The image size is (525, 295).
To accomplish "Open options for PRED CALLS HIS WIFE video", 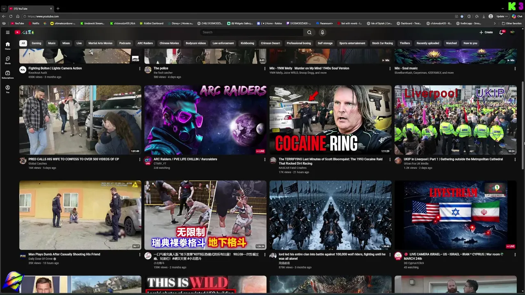I will coord(139,159).
